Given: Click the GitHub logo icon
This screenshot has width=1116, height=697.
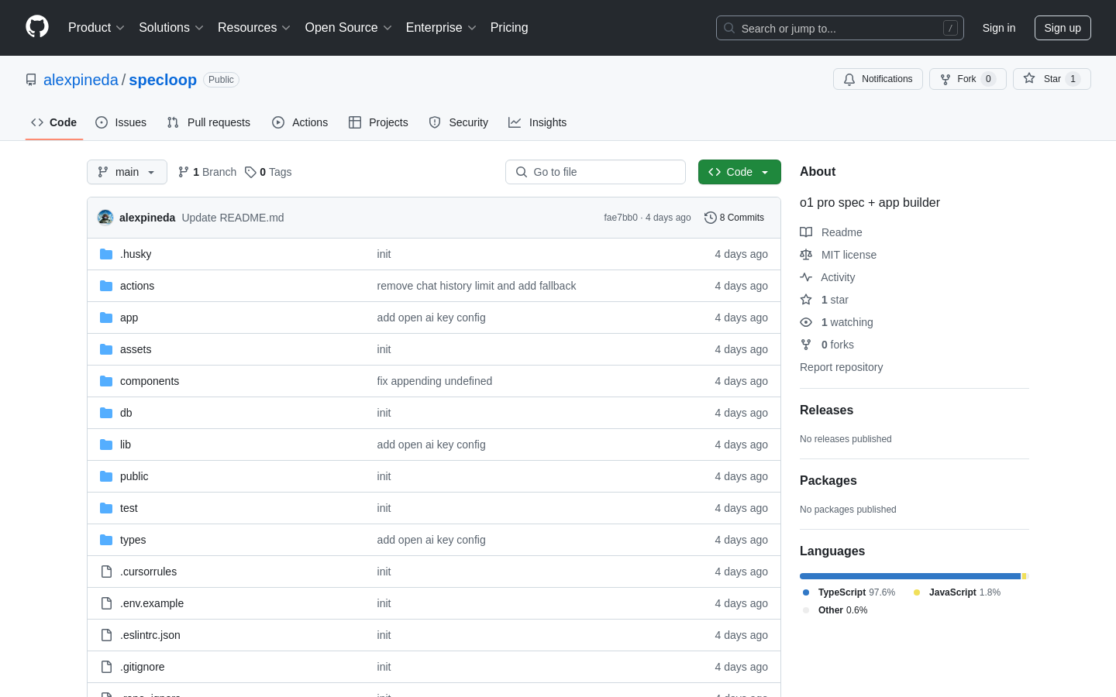Looking at the screenshot, I should click(37, 27).
